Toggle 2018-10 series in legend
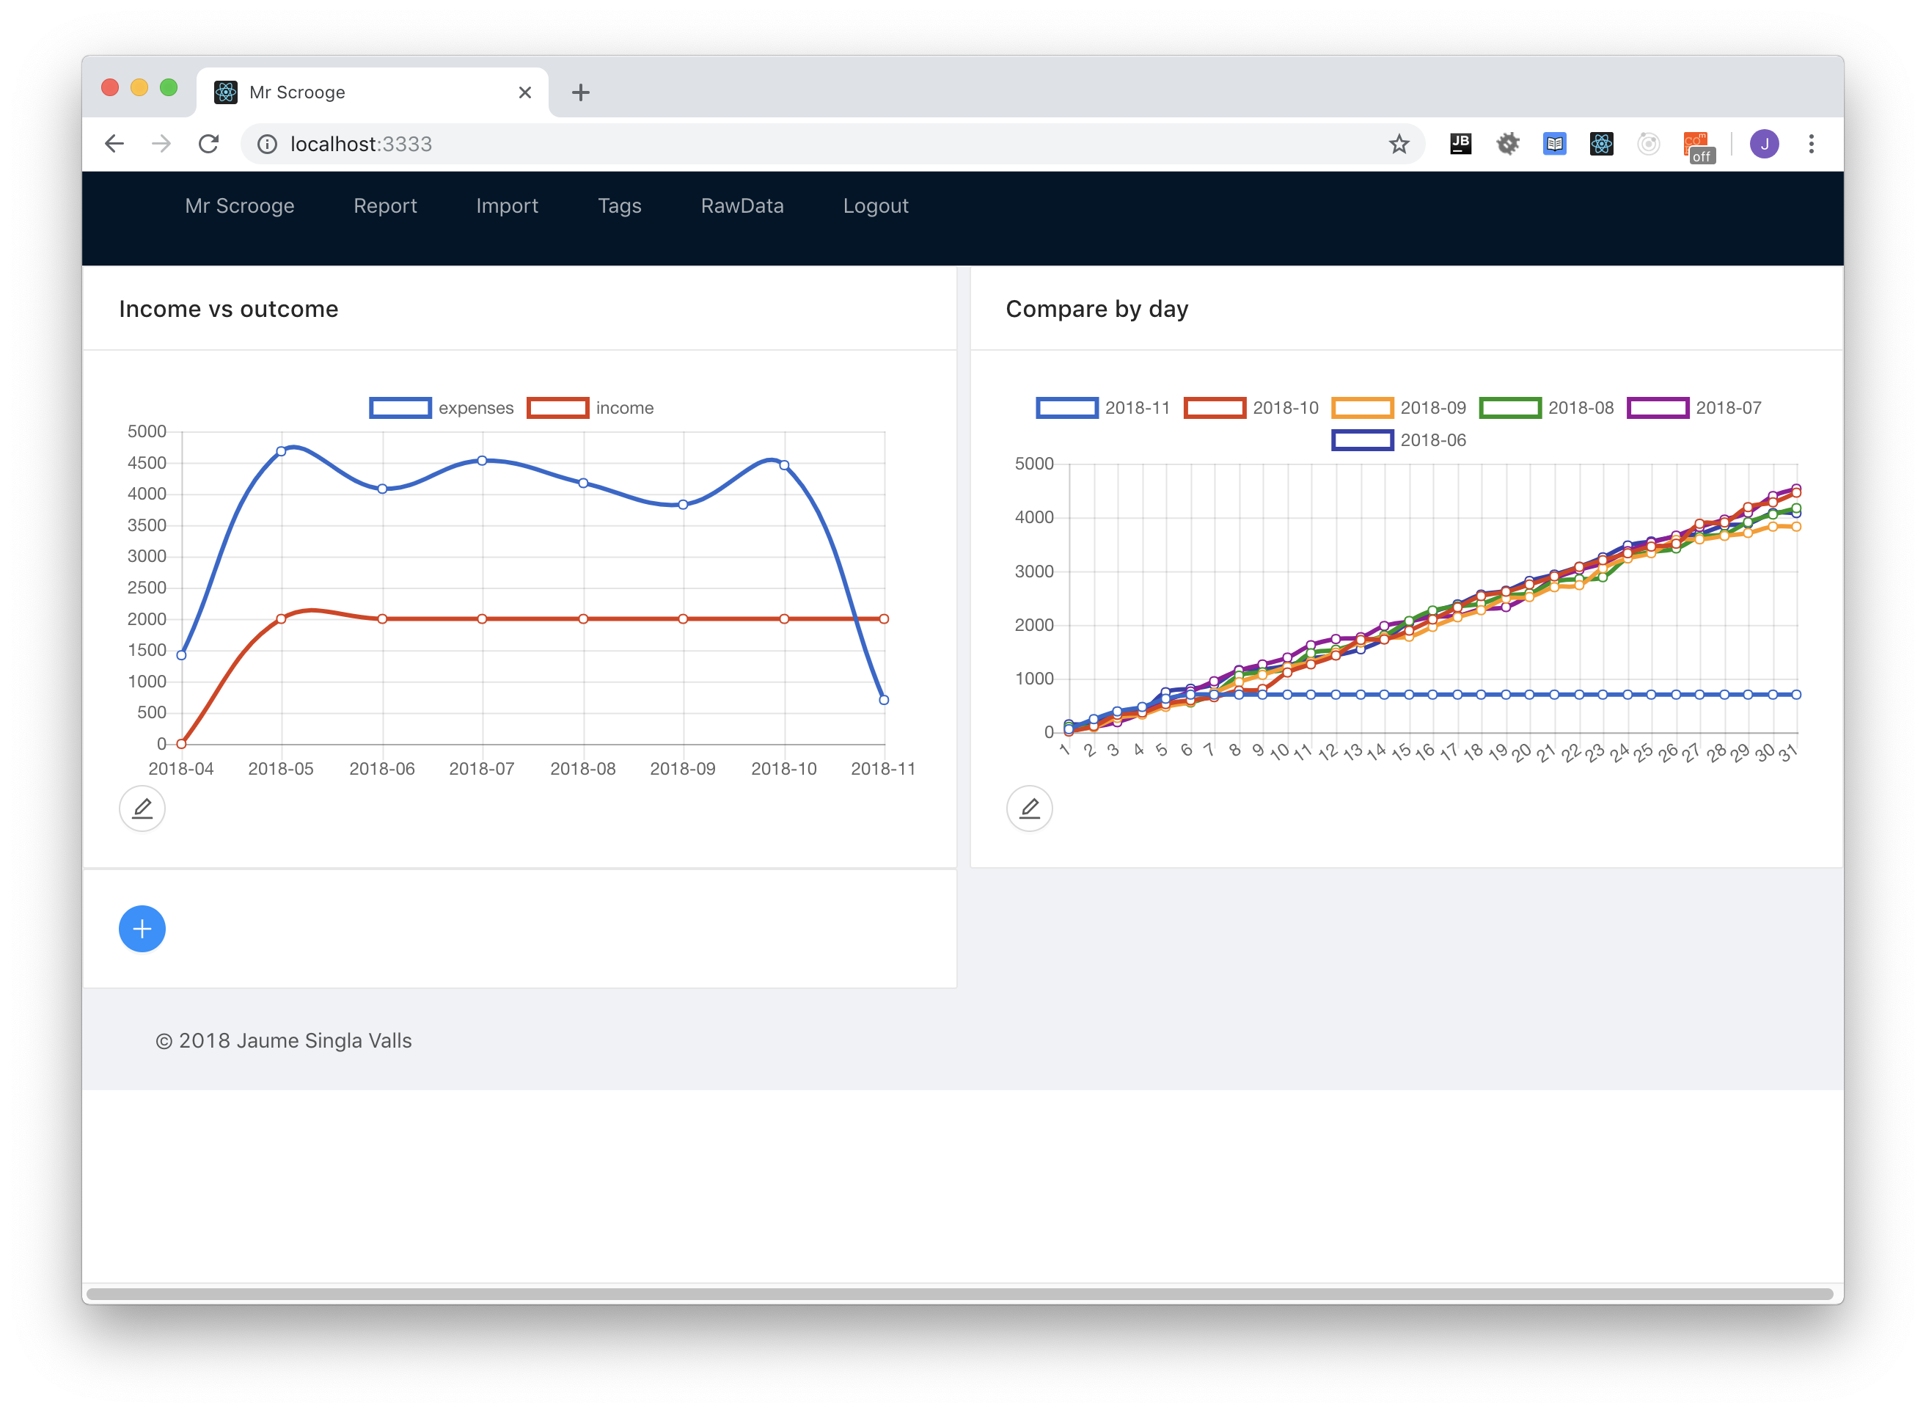This screenshot has width=1926, height=1413. (x=1251, y=408)
